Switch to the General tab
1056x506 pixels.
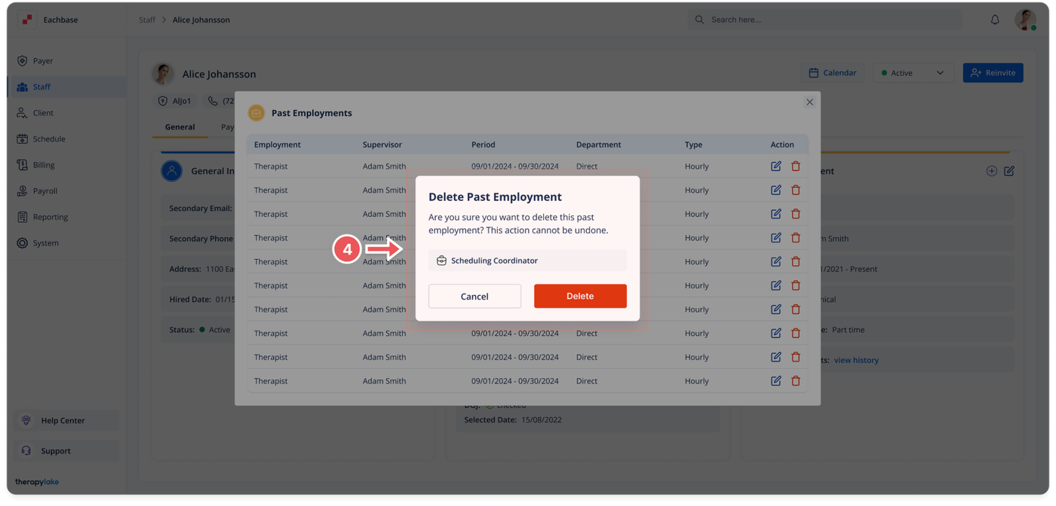180,127
